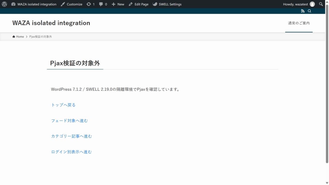The image size is (329, 185).
Task: Click the header bar search icon
Action: [309, 11]
